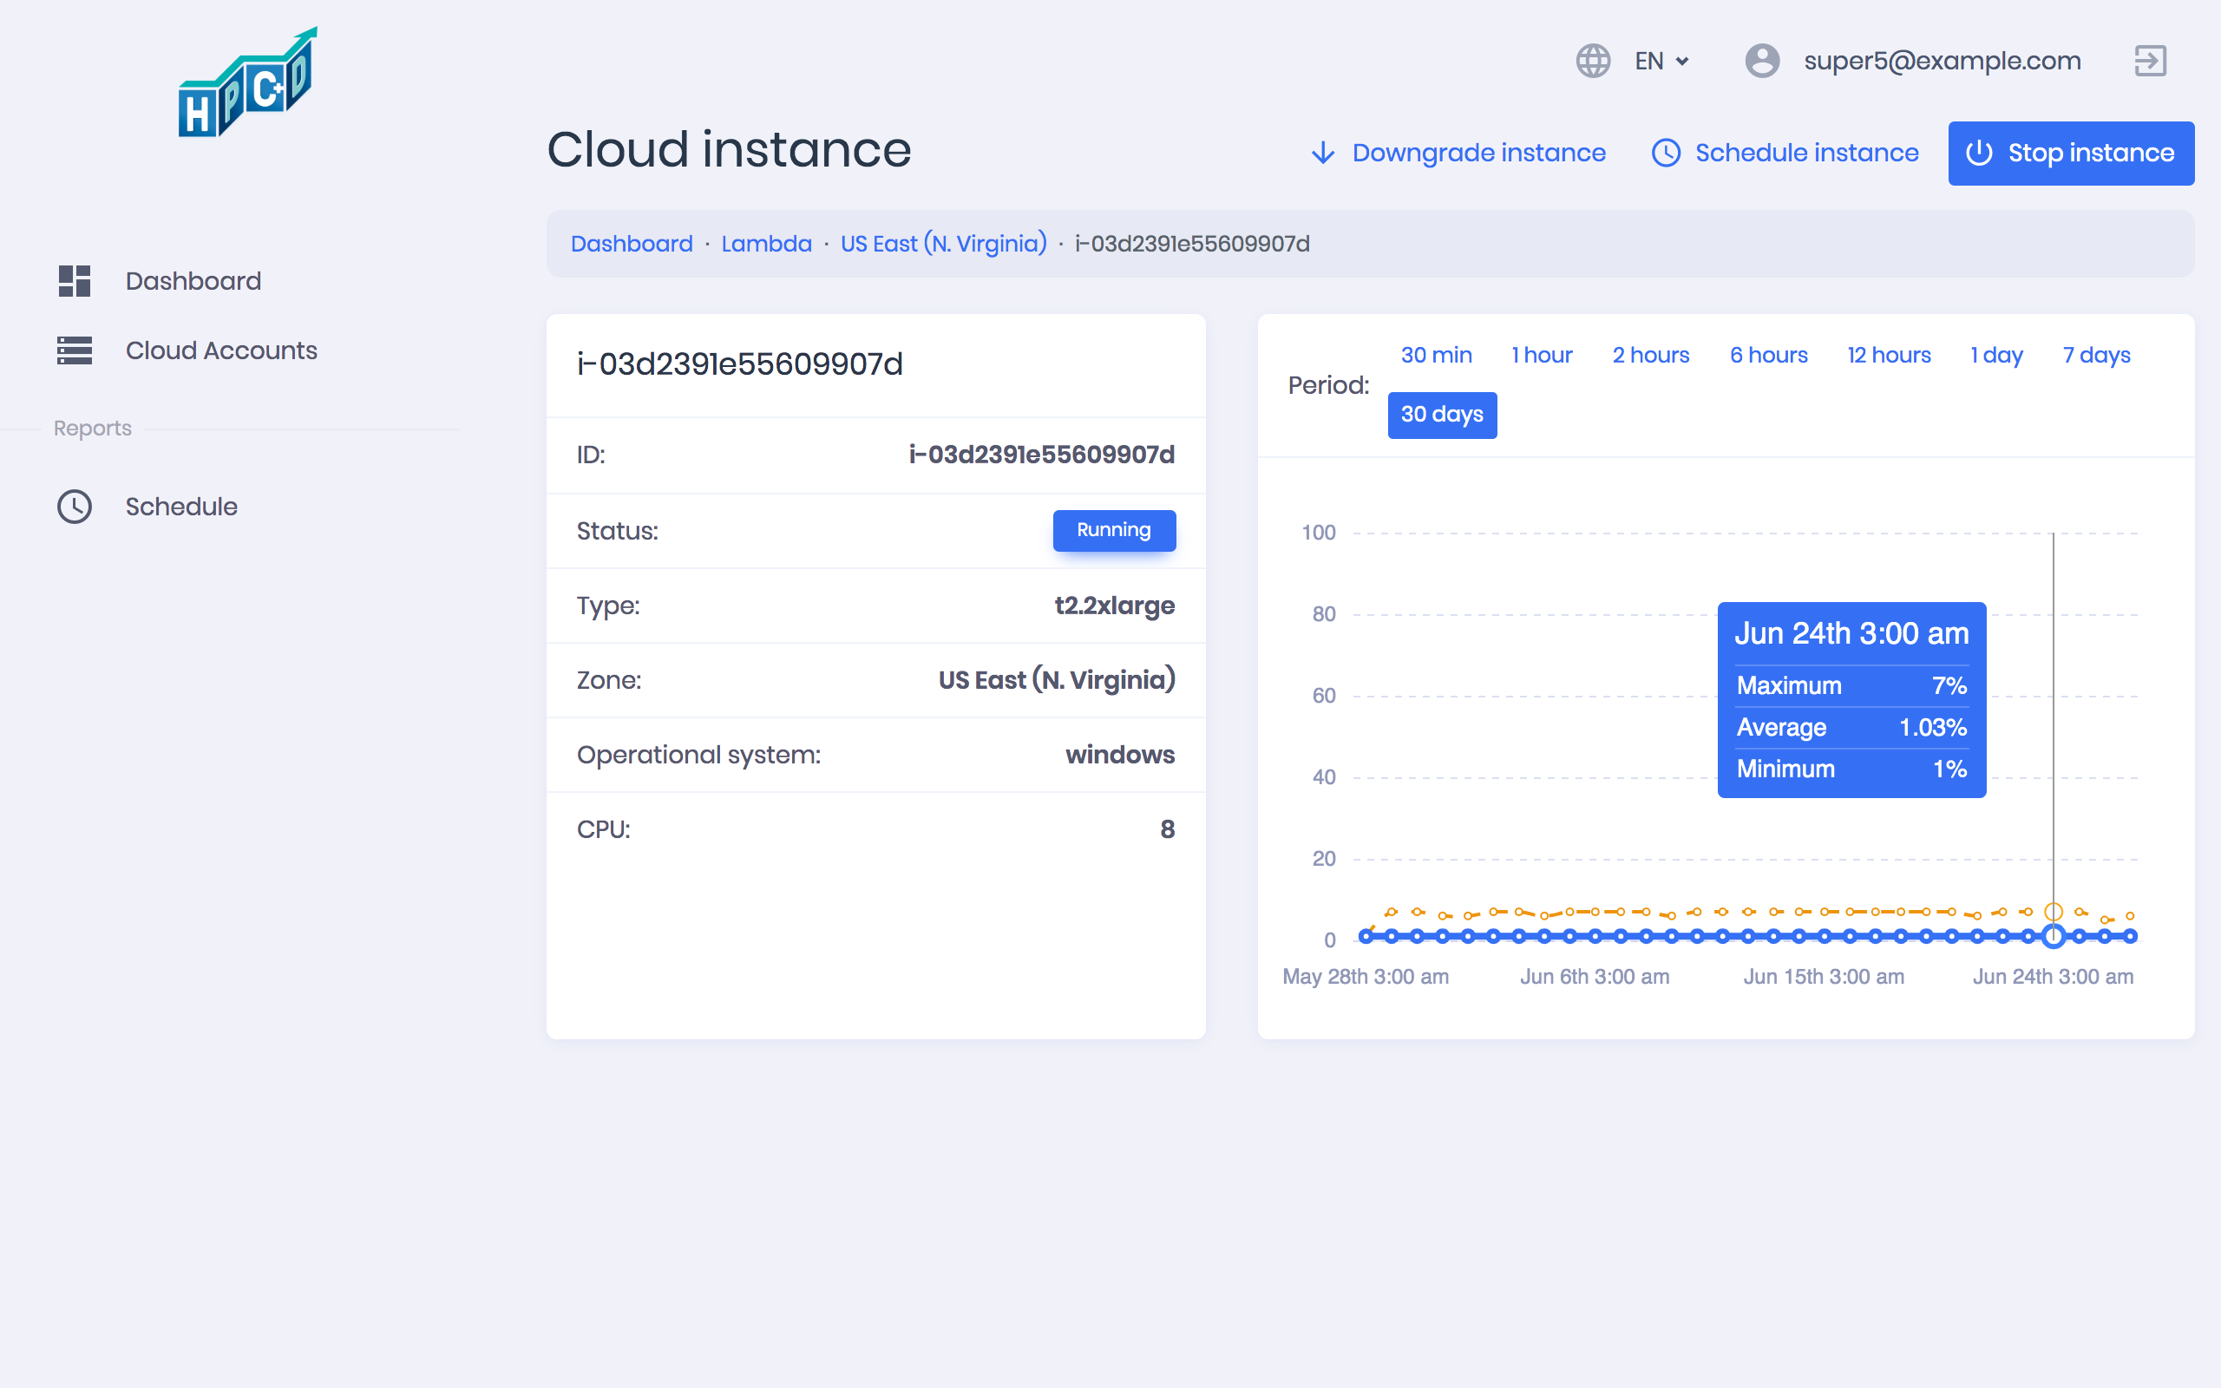Select the 30 min period
The height and width of the screenshot is (1388, 2221).
[x=1437, y=356]
